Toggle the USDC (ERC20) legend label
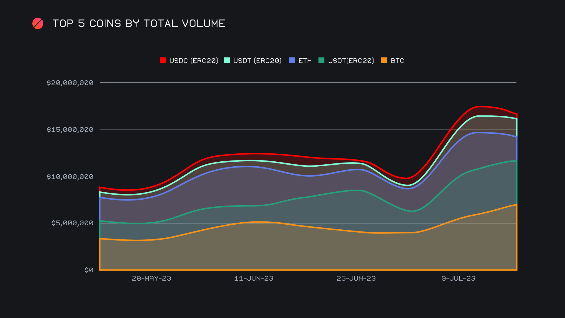 [194, 61]
